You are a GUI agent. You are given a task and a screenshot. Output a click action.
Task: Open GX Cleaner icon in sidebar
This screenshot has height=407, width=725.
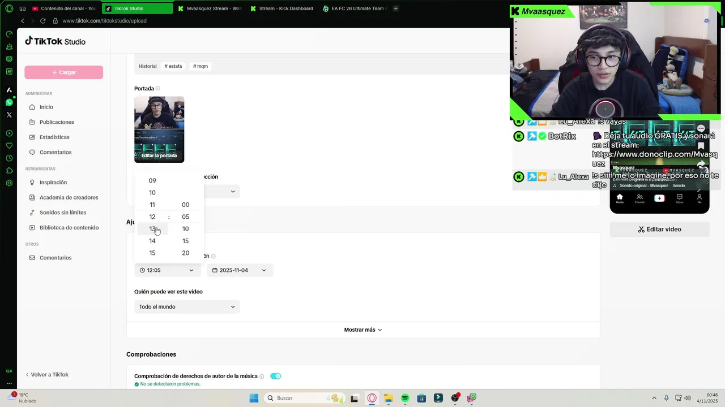click(x=9, y=46)
